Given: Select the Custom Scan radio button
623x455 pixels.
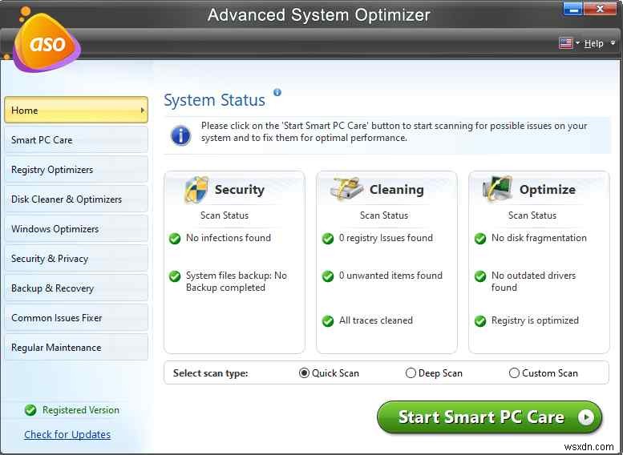Looking at the screenshot, I should pyautogui.click(x=514, y=373).
